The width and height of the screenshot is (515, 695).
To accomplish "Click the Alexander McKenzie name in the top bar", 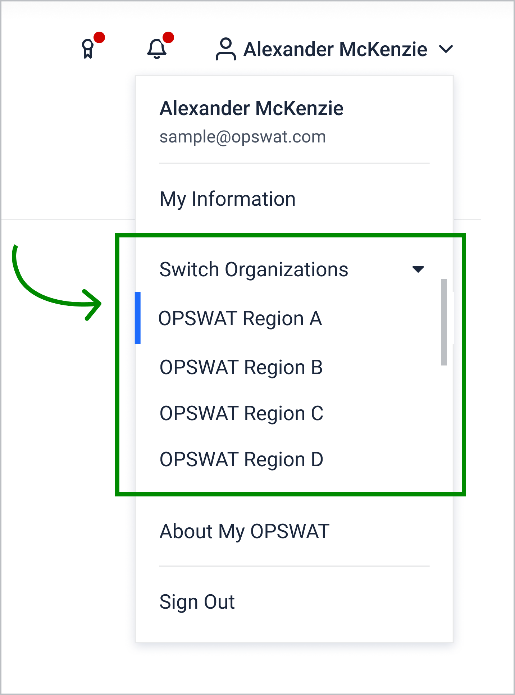I will click(335, 49).
